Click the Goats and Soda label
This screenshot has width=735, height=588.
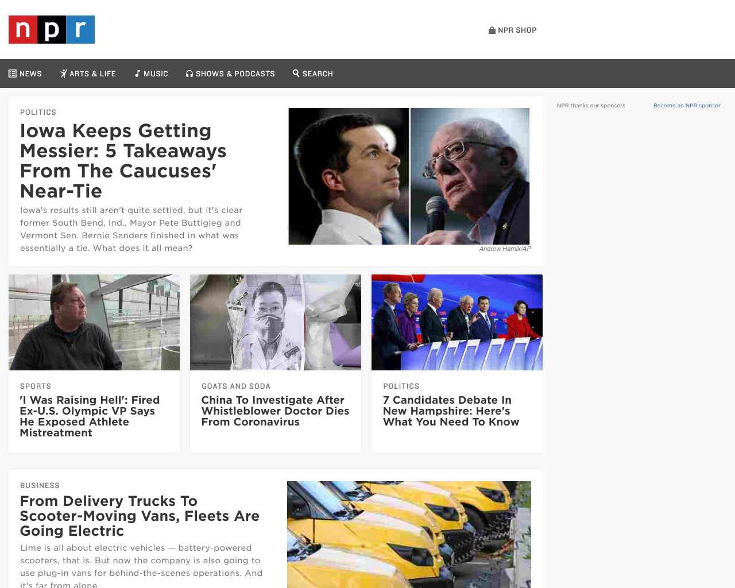[x=236, y=386]
